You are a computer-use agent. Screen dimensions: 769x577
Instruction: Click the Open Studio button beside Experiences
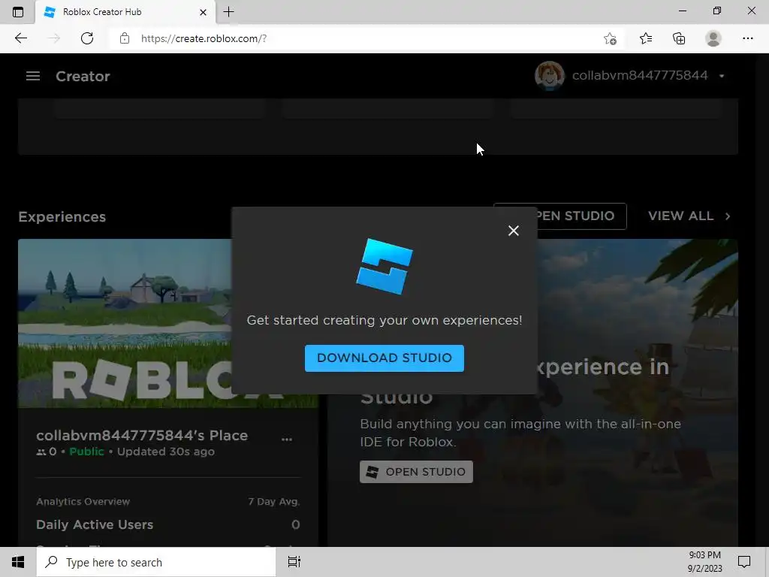(582, 216)
